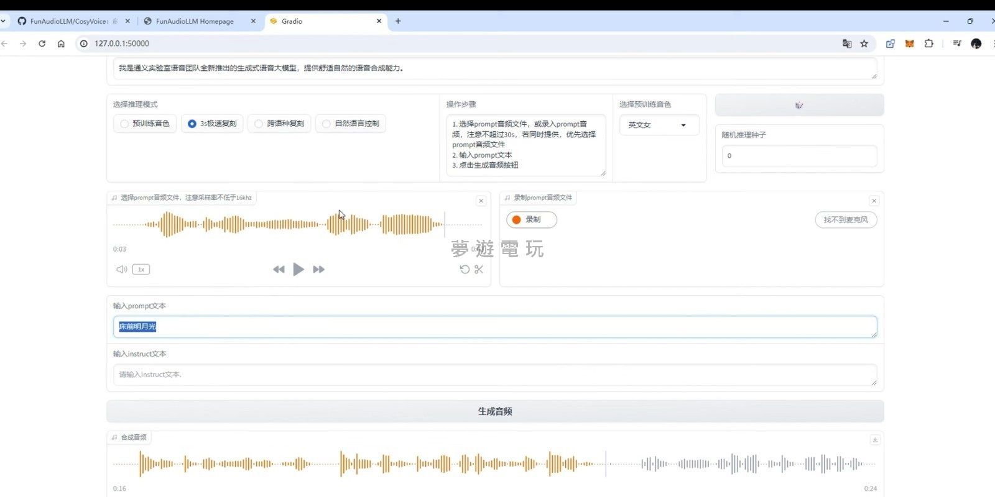Switch to the FunAudioLLM/CosyVoice GitHub tab
This screenshot has width=995, height=497.
click(x=68, y=21)
